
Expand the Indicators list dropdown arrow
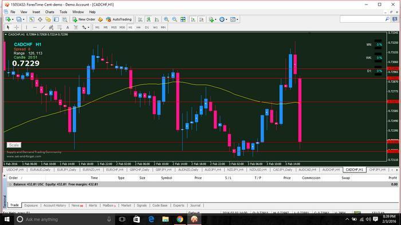pos(215,19)
